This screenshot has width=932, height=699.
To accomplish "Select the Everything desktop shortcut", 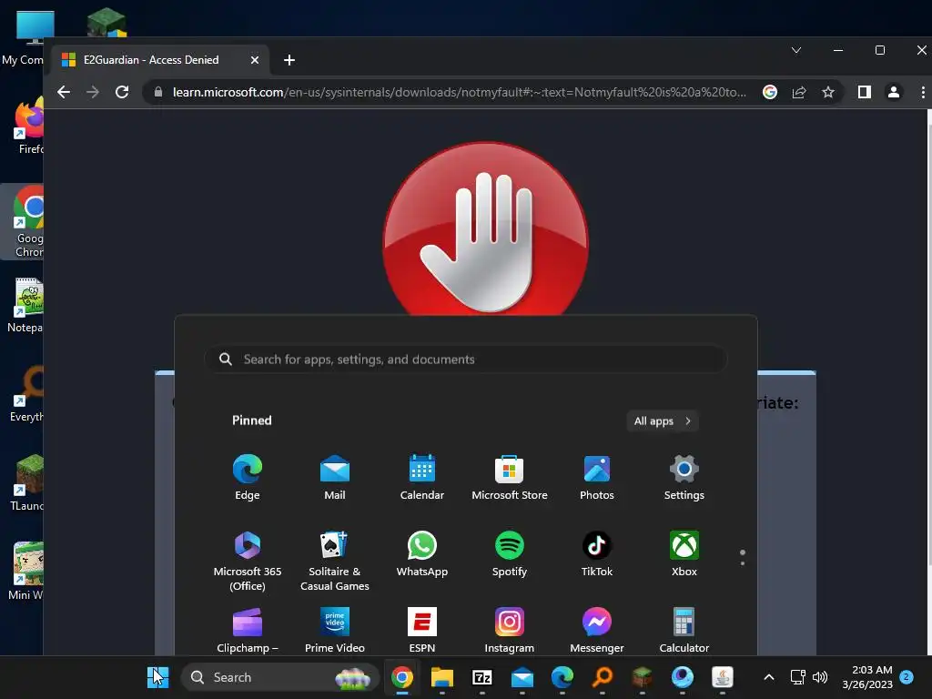I will [26, 393].
